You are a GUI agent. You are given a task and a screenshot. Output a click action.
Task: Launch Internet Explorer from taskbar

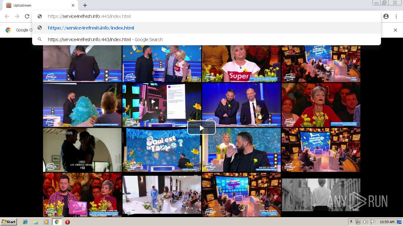(x=25, y=222)
